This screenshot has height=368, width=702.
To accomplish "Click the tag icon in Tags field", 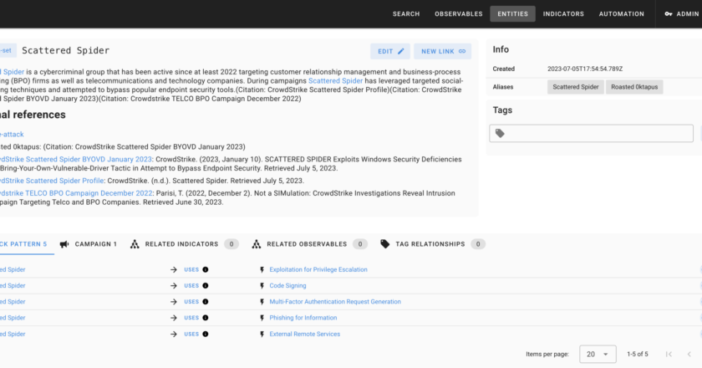I will click(x=500, y=133).
